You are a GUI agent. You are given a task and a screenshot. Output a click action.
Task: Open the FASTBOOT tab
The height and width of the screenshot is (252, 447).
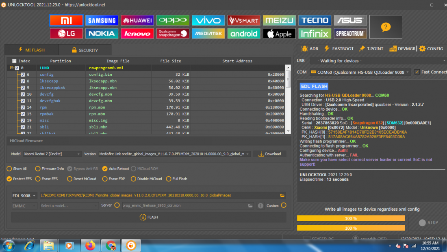pos(339,49)
